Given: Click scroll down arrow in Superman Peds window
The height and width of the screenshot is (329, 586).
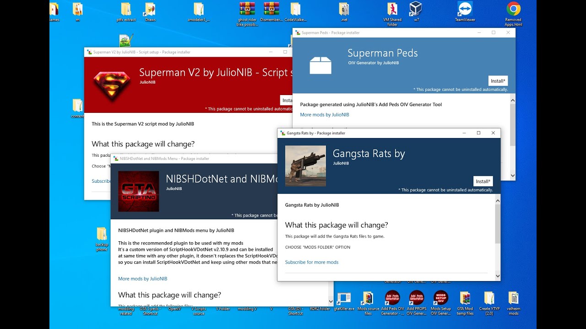Looking at the screenshot, I should click(x=512, y=175).
